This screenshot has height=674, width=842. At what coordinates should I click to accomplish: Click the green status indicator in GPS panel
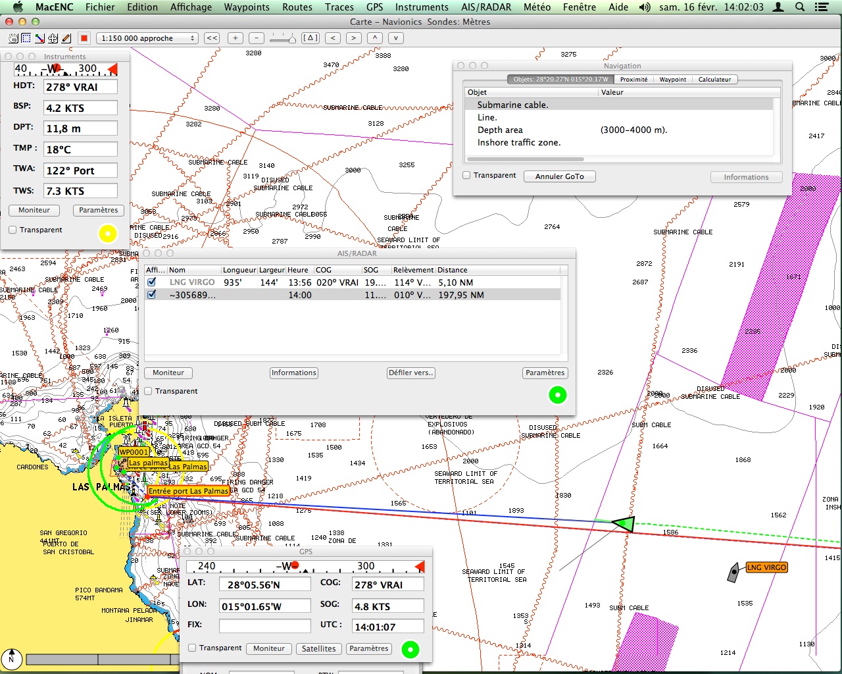(410, 650)
